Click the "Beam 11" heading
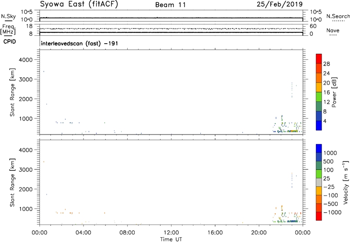Image resolution: width=350 pixels, height=242 pixels. pos(170,5)
